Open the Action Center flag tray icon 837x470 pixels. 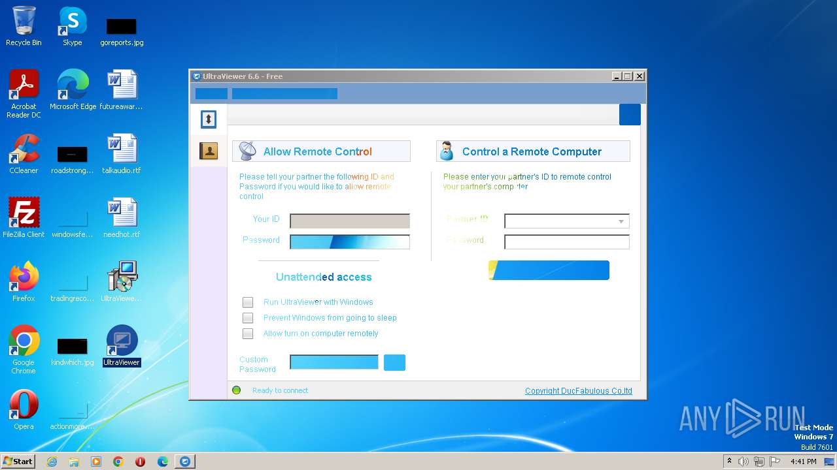[x=775, y=462]
